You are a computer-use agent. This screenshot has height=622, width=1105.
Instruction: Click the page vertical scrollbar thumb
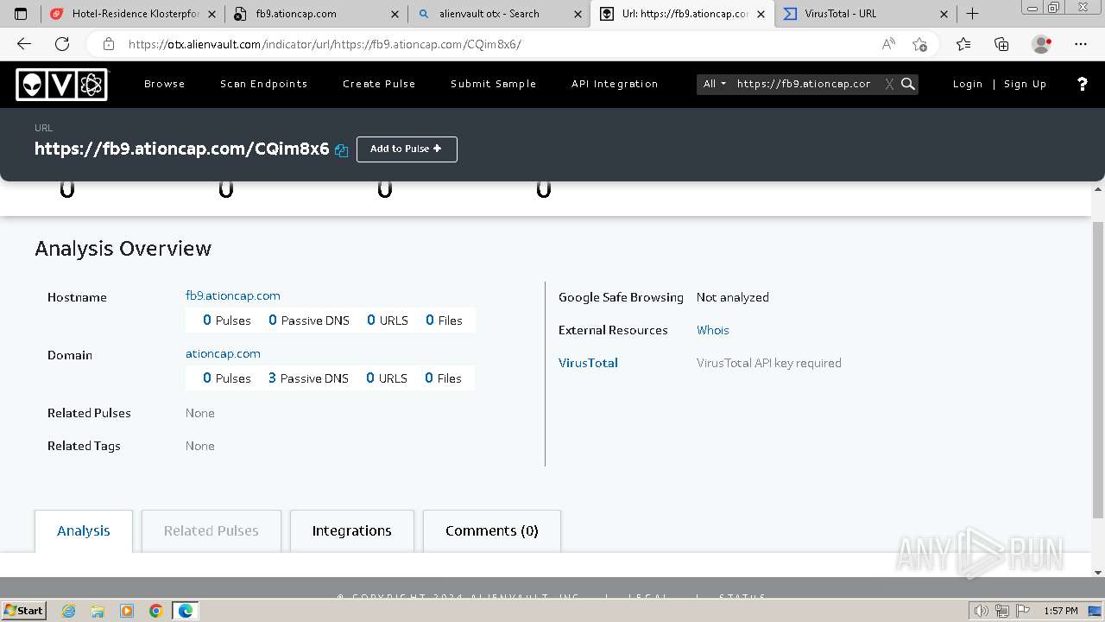coord(1098,370)
